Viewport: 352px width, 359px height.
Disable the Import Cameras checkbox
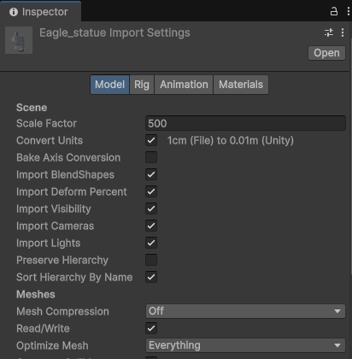[151, 226]
